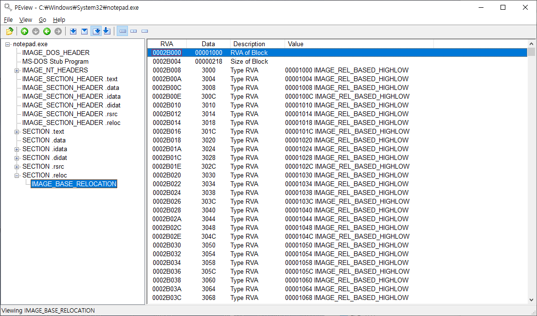
Task: Select IMAGE_SECTION_HEADER .text tree item
Action: 70,79
